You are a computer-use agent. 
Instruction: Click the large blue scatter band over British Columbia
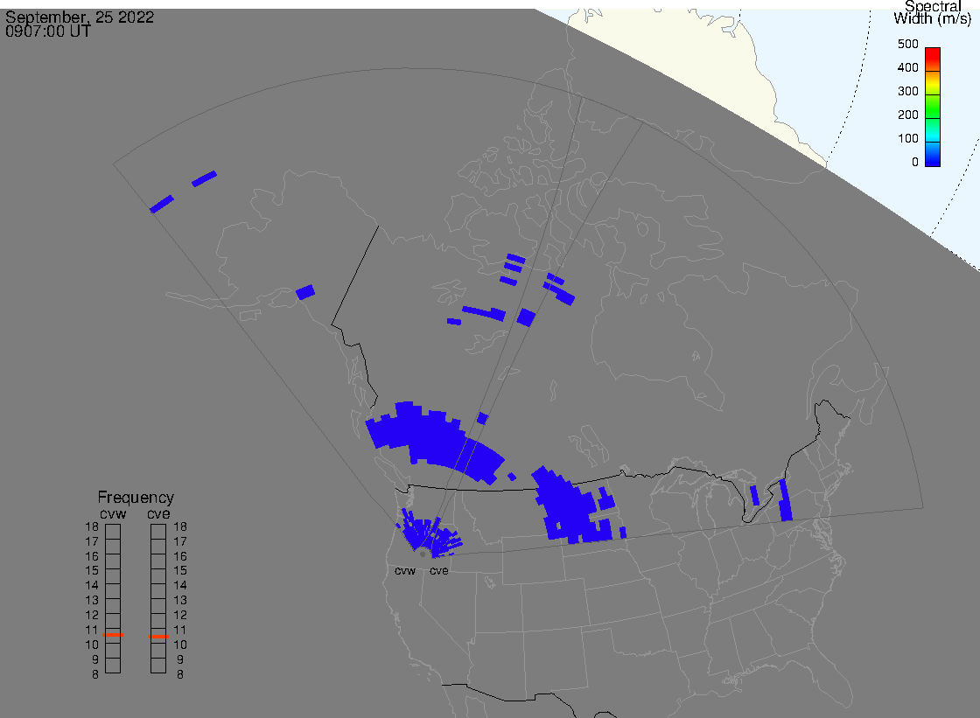tap(434, 441)
